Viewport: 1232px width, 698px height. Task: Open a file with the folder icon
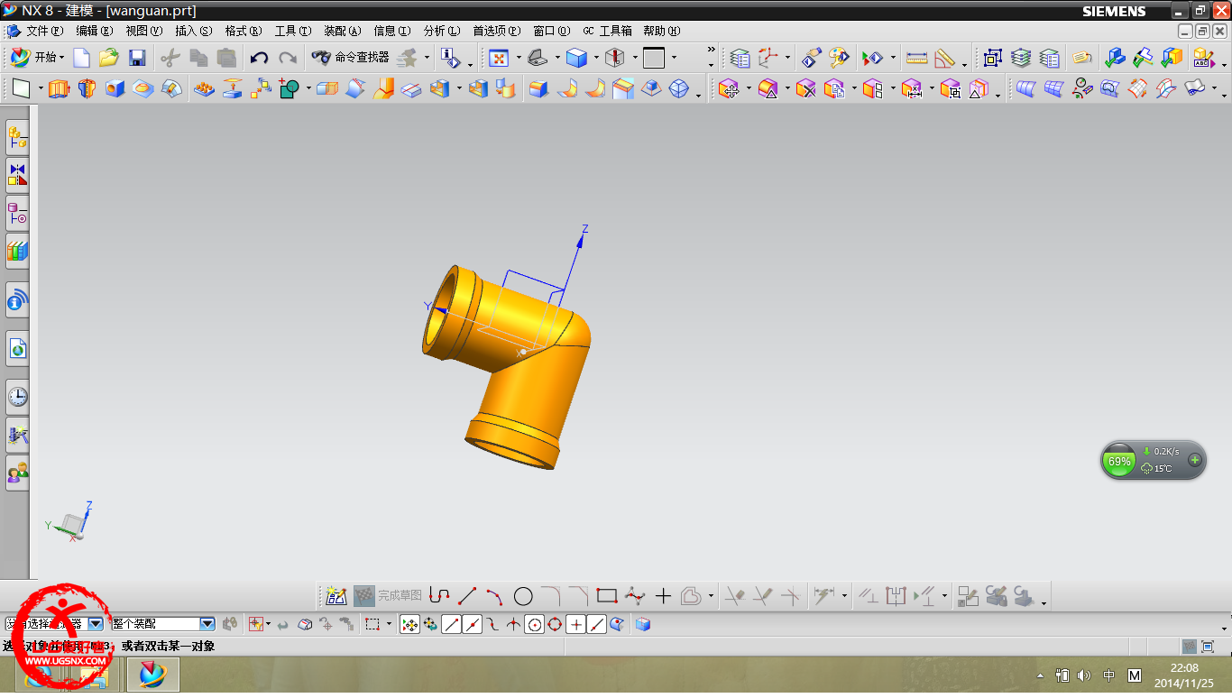(x=109, y=59)
